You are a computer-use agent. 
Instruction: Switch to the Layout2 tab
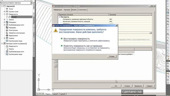[63, 94]
